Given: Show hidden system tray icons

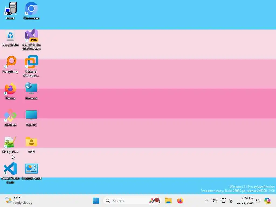Looking at the screenshot, I should pyautogui.click(x=206, y=201).
